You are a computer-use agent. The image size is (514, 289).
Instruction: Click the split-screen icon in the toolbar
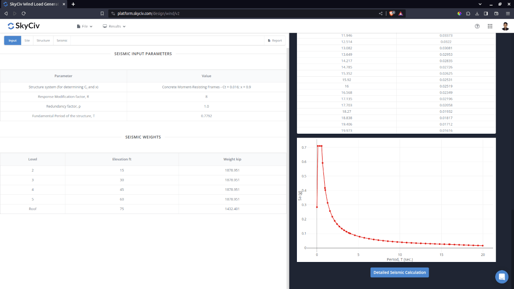pyautogui.click(x=487, y=13)
